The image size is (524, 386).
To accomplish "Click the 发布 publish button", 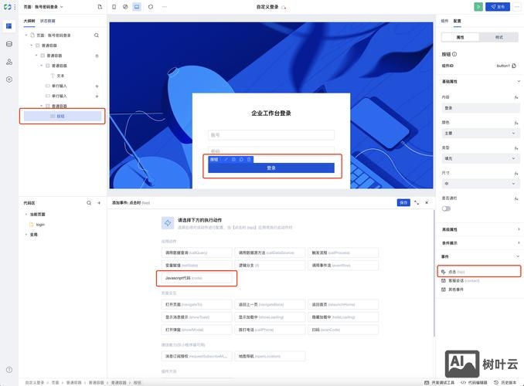I will pos(498,6).
